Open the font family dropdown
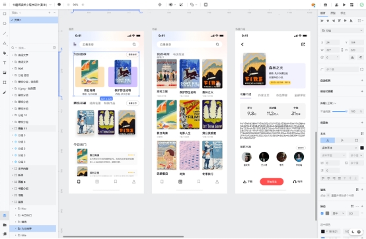The width and height of the screenshot is (366, 239). point(339,148)
